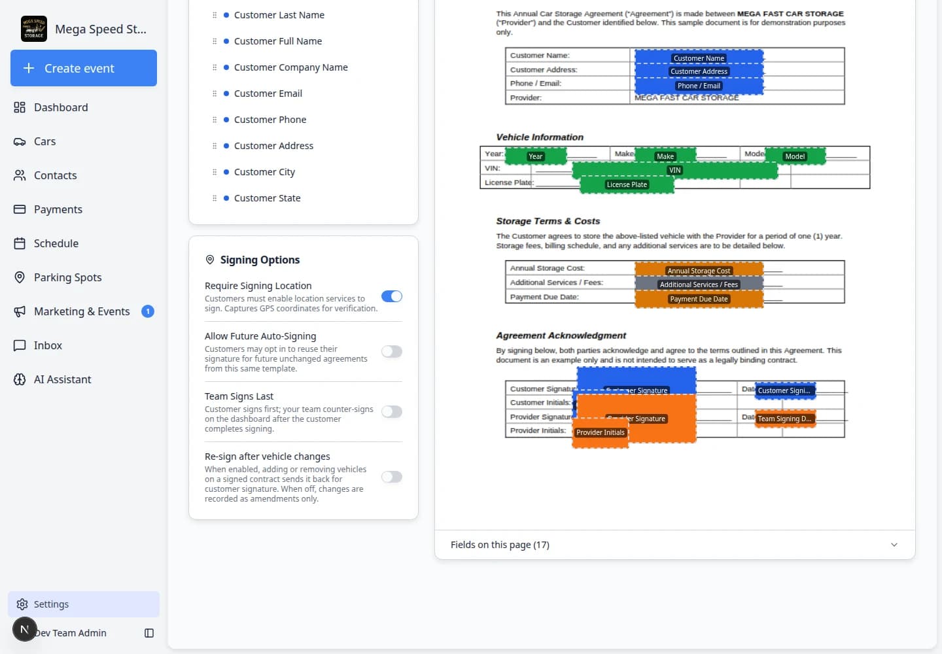The image size is (942, 654).
Task: Click the Marketing & Events notification badge
Action: [x=148, y=311]
